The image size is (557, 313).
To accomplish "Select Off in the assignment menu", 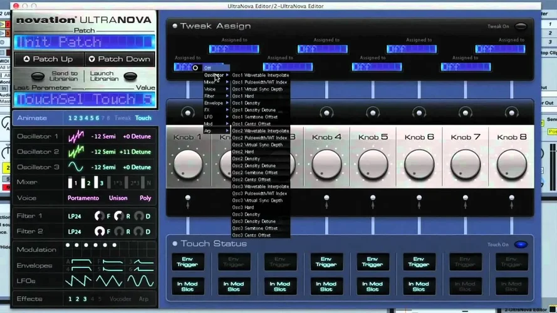I will pos(216,68).
